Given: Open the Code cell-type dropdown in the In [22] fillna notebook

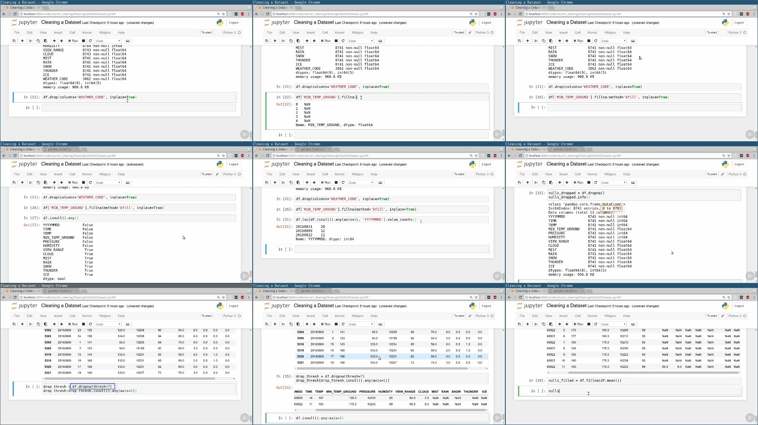Looking at the screenshot, I should (361, 41).
